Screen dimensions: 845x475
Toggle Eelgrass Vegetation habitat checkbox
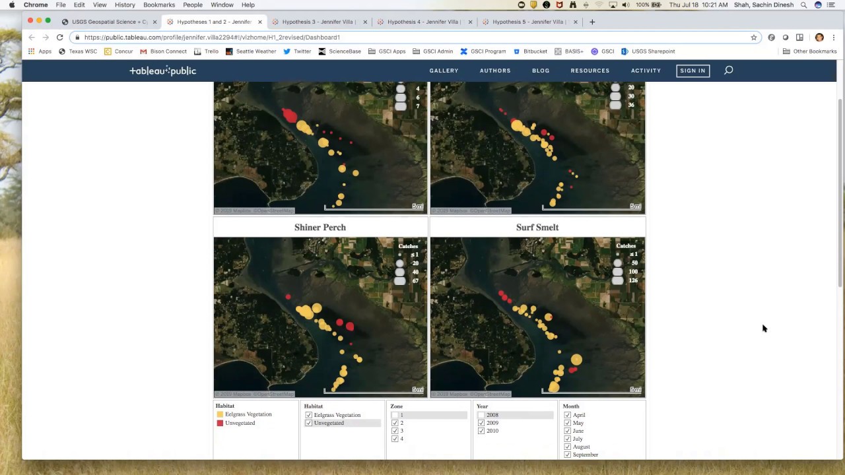click(x=308, y=415)
